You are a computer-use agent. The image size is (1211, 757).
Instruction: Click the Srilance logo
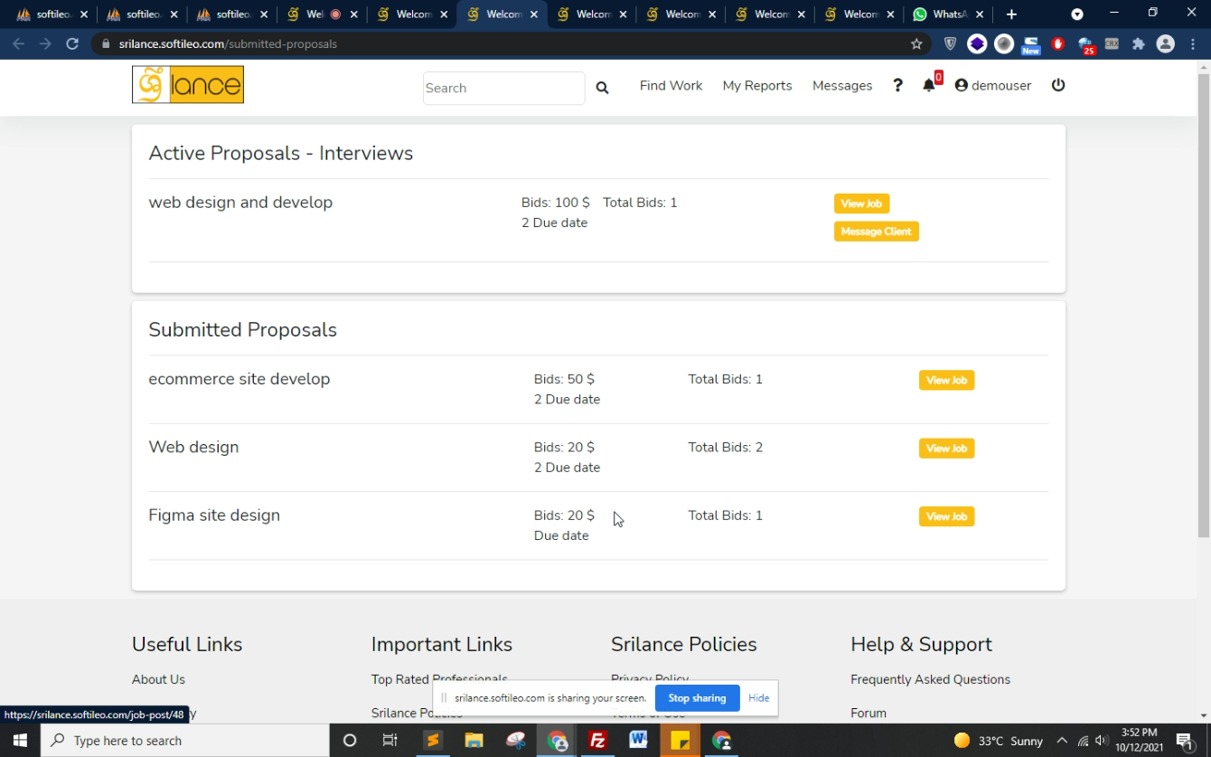point(188,85)
